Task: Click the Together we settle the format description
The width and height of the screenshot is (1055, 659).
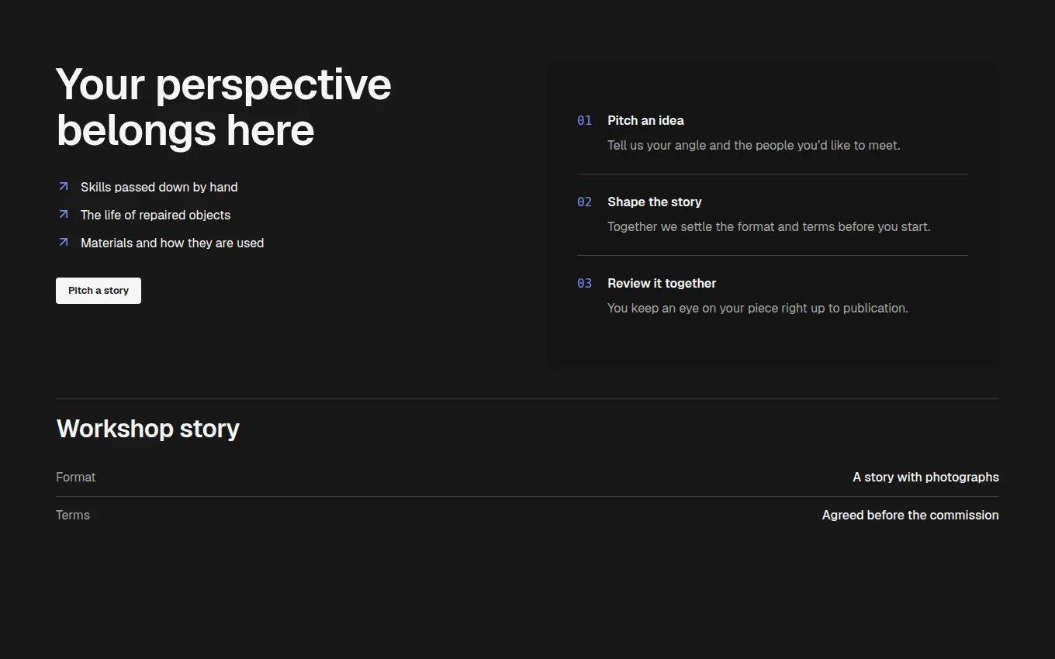Action: 769,226
